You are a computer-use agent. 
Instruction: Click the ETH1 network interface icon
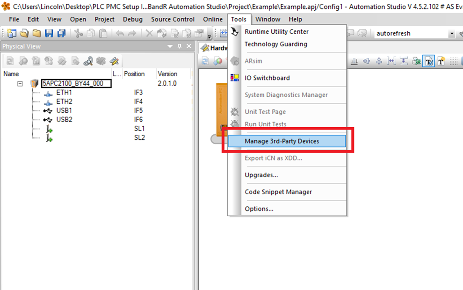pyautogui.click(x=48, y=93)
